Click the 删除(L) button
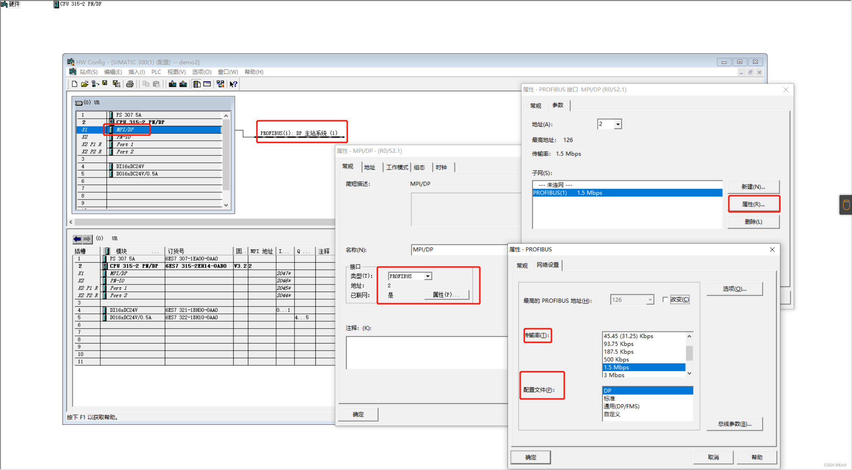This screenshot has width=852, height=470. coord(753,222)
